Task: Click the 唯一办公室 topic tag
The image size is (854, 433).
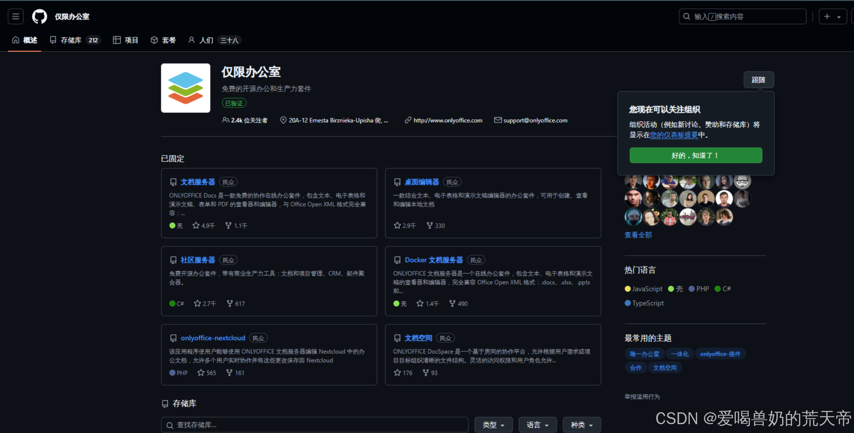Action: (644, 354)
